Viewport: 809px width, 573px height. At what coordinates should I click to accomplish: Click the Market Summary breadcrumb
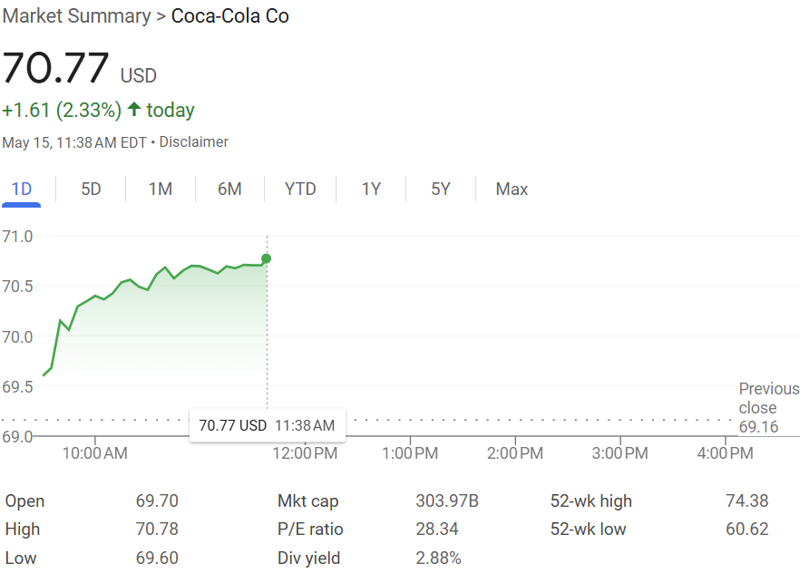tap(76, 16)
